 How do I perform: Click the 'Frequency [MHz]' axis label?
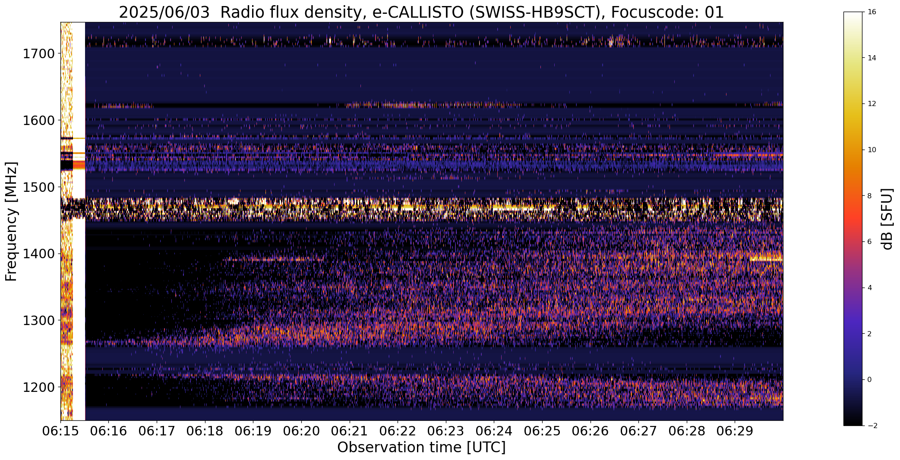tap(12, 221)
